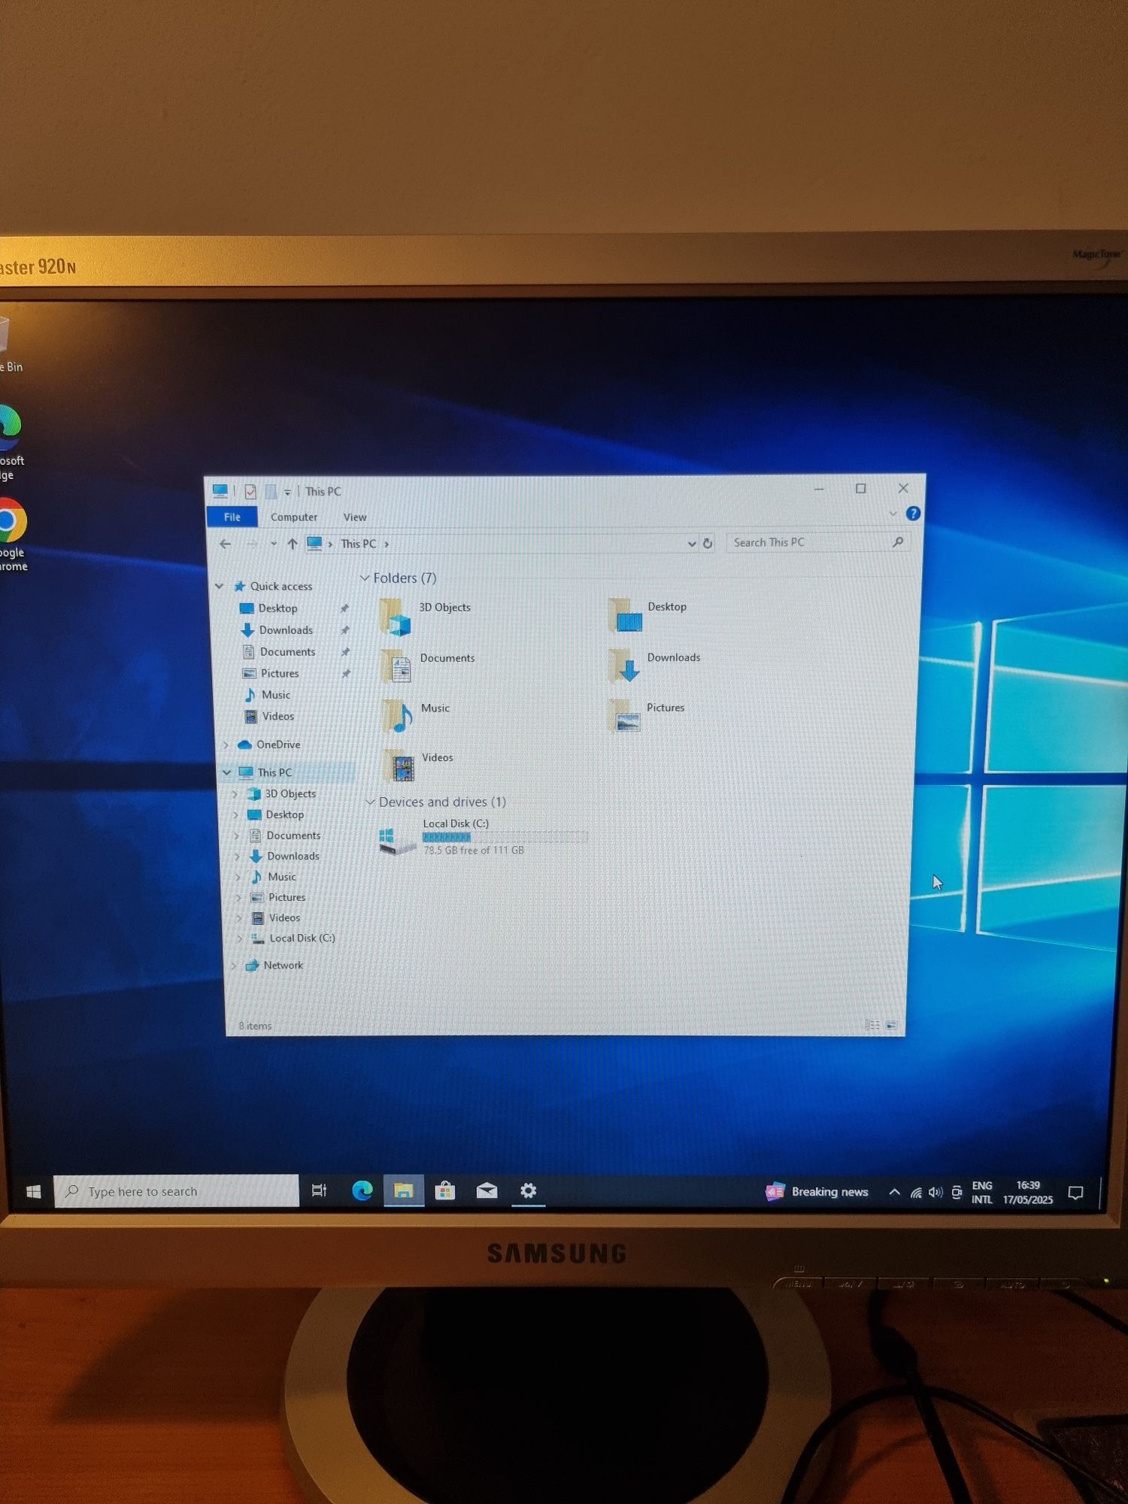
Task: Select the Music folder icon
Action: (x=398, y=716)
